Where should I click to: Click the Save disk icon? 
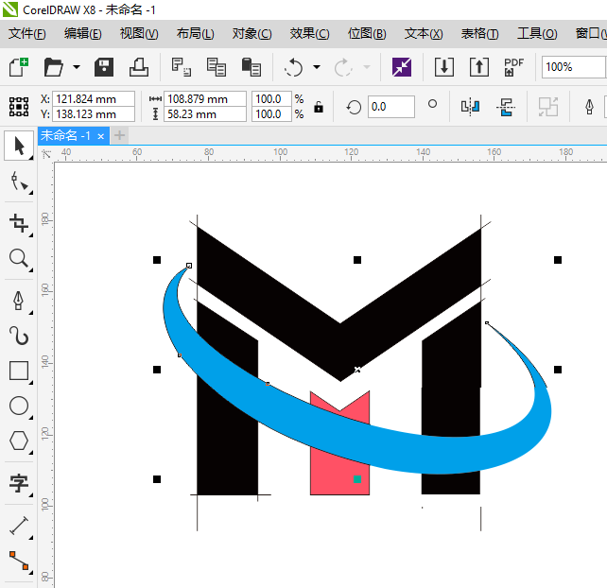coord(104,67)
